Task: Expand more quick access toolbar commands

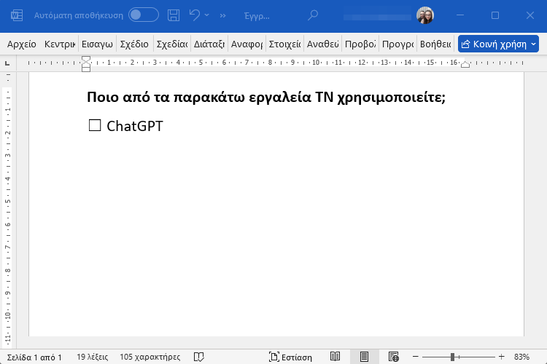Action: click(x=223, y=16)
